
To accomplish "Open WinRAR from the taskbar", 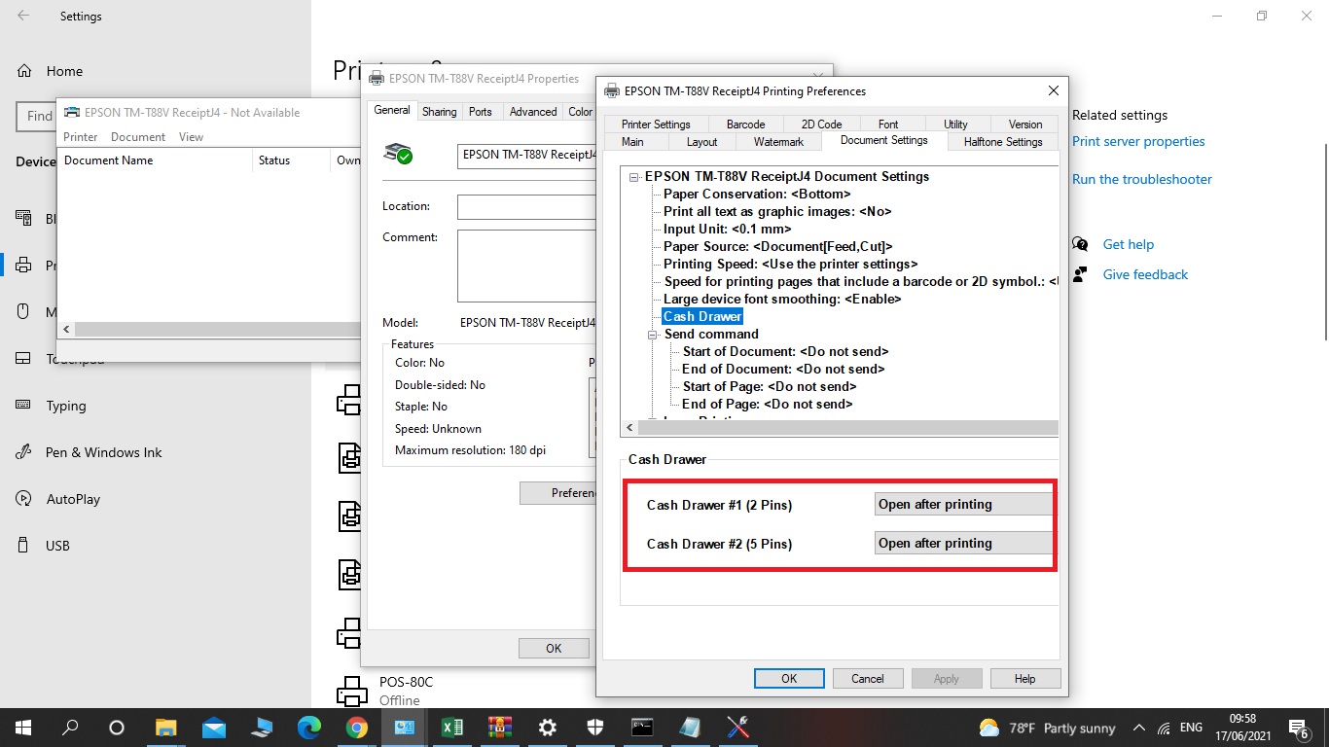I will pos(499,728).
